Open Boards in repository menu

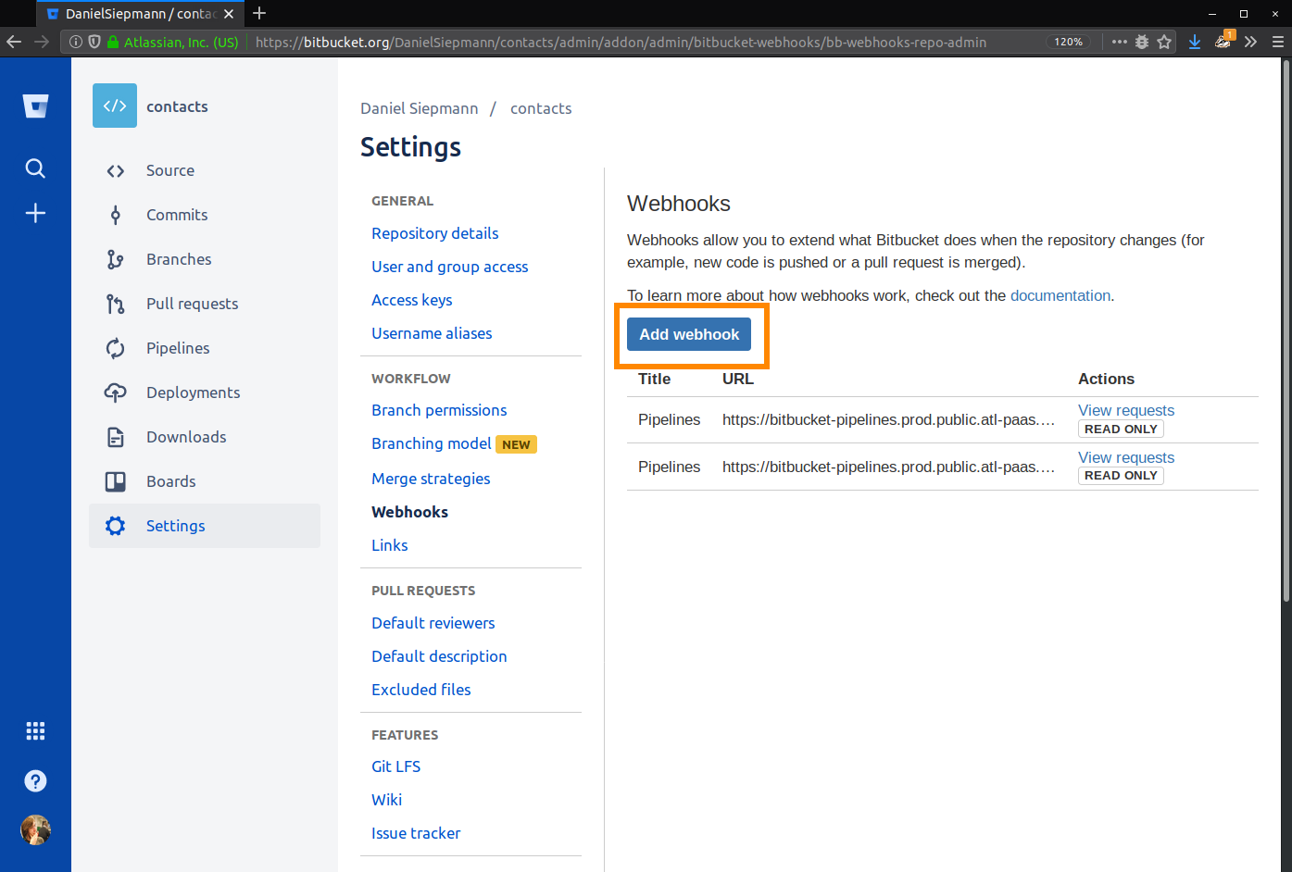(x=171, y=481)
